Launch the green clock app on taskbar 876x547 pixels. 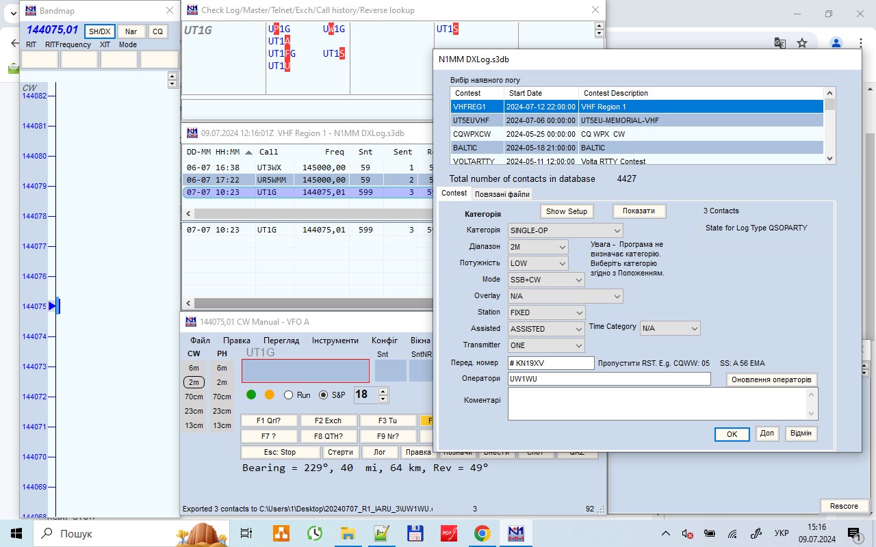314,533
